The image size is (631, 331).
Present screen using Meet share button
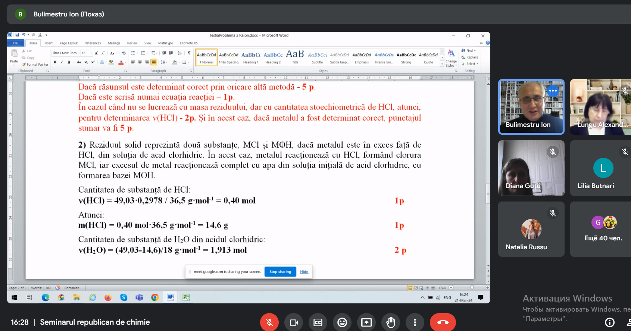point(366,322)
